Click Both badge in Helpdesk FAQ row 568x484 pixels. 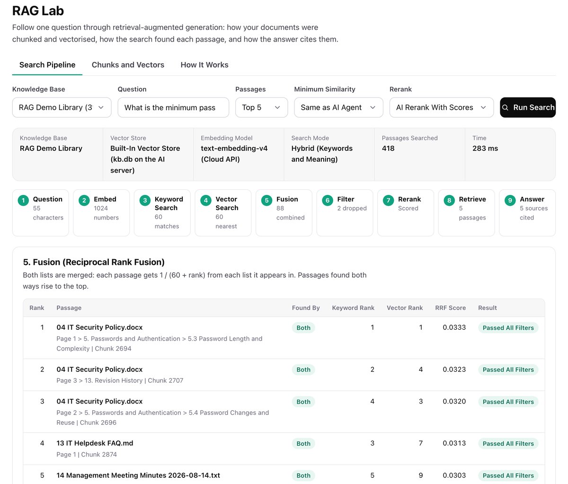point(303,443)
